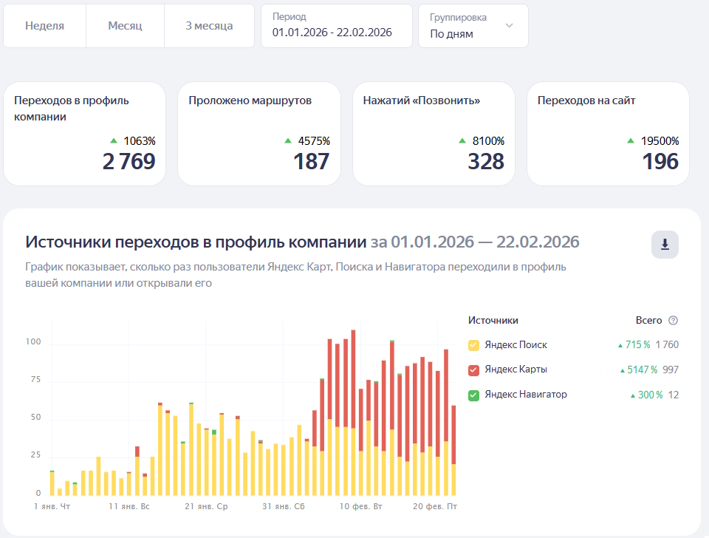This screenshot has height=538, width=709.
Task: Click the 20 фев. Пт axis label
Action: tap(435, 506)
